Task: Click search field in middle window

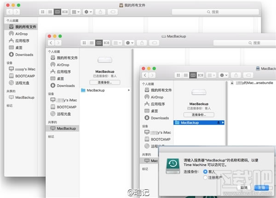Action: (x=245, y=43)
